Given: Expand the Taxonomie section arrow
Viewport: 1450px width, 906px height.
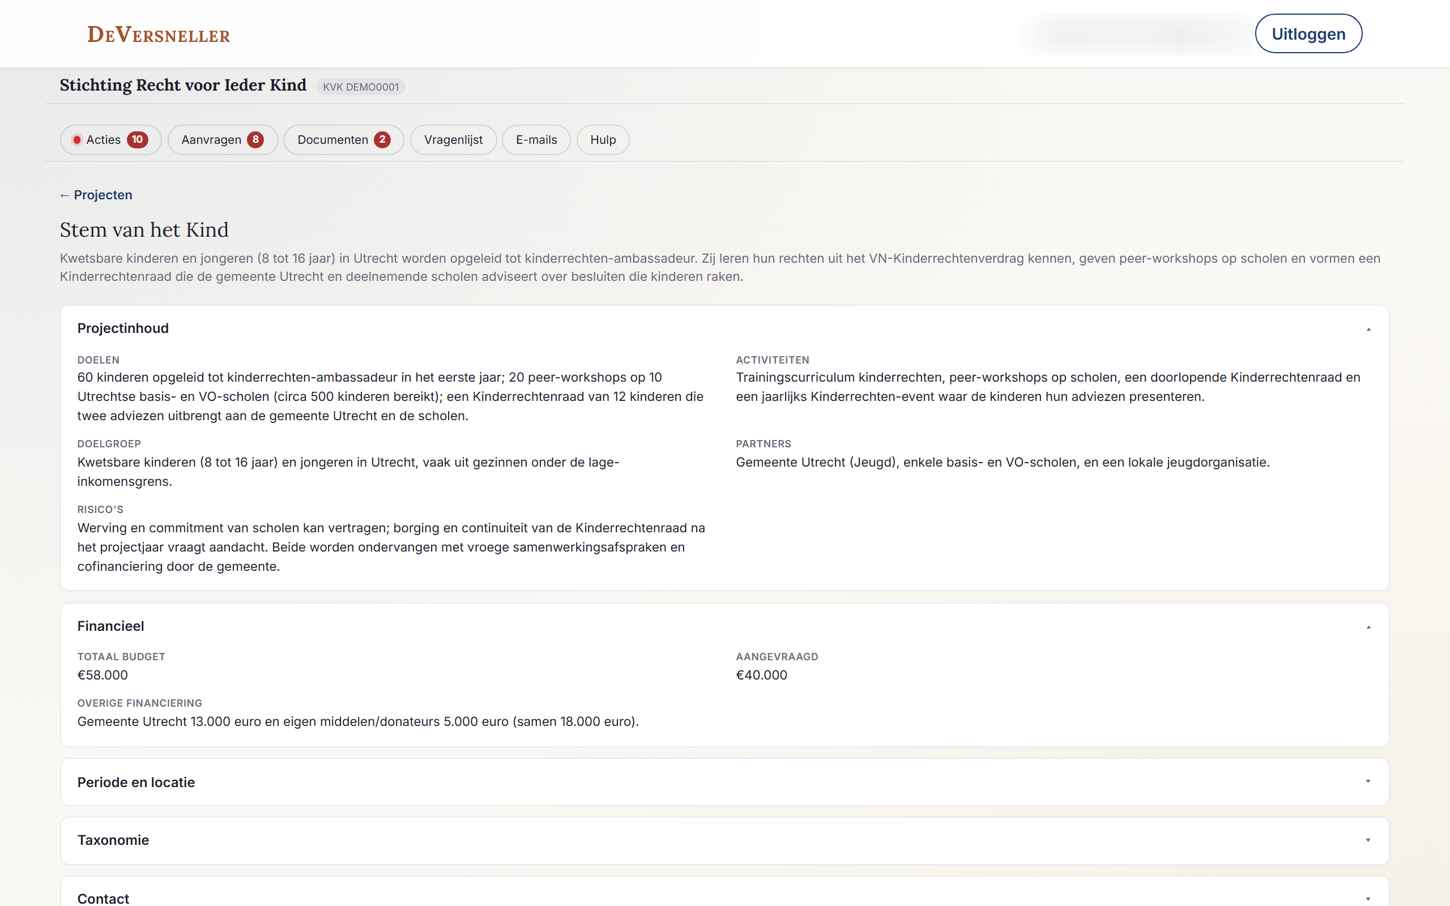Looking at the screenshot, I should (1368, 840).
